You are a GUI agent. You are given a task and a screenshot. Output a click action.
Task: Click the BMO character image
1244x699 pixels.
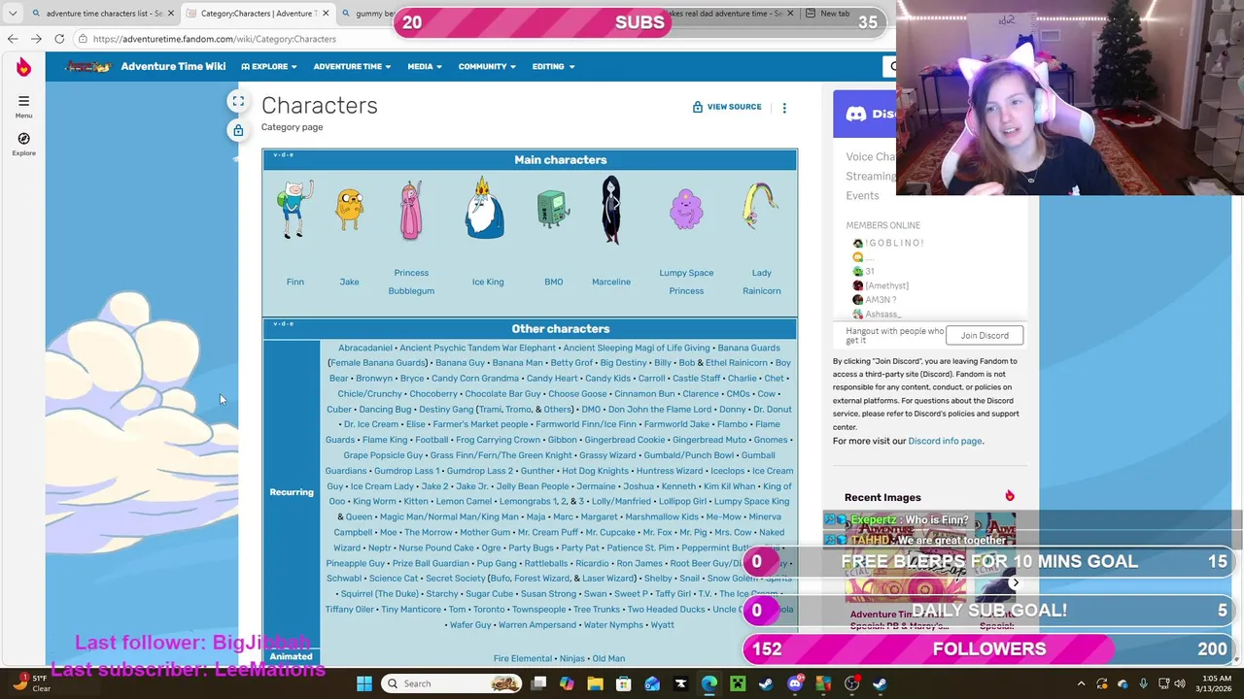553,210
